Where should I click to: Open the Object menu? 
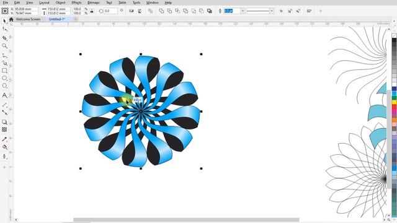click(x=60, y=2)
